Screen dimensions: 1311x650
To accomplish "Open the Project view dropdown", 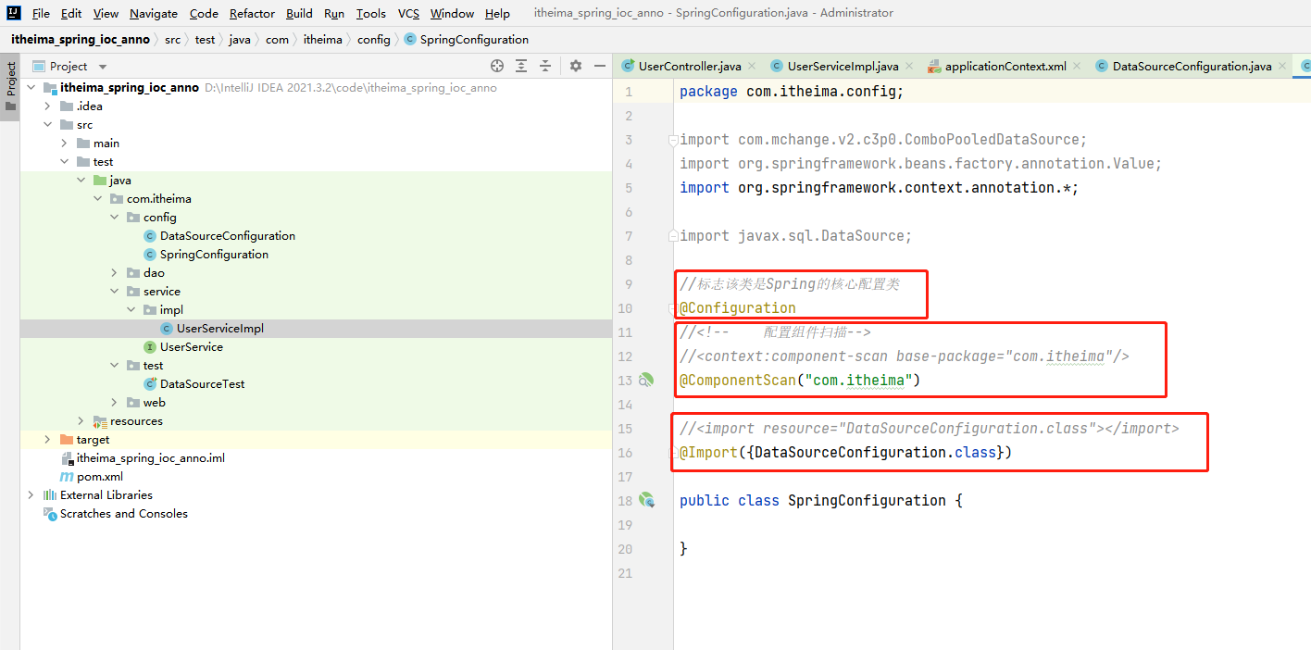I will click(x=103, y=67).
